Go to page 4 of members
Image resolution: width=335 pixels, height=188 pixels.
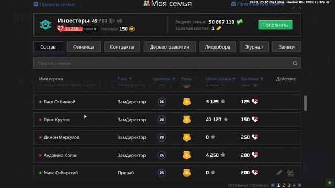click(x=294, y=185)
